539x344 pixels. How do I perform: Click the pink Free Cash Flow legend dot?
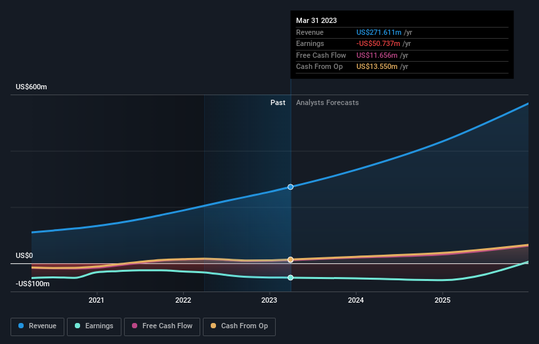point(135,326)
